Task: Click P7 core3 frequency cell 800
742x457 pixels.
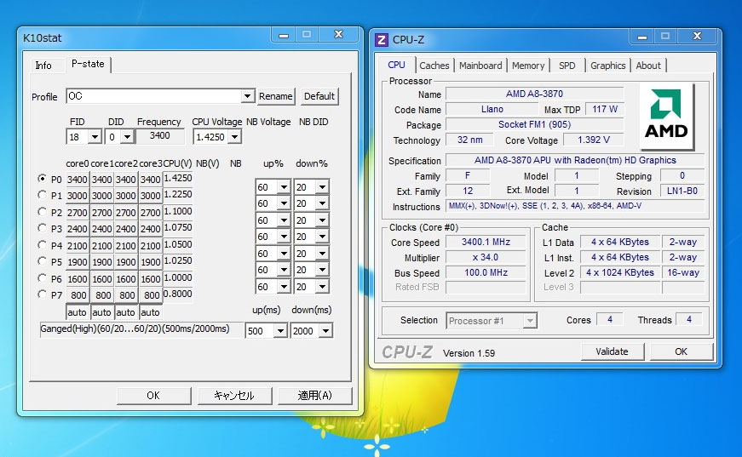Action: click(151, 295)
